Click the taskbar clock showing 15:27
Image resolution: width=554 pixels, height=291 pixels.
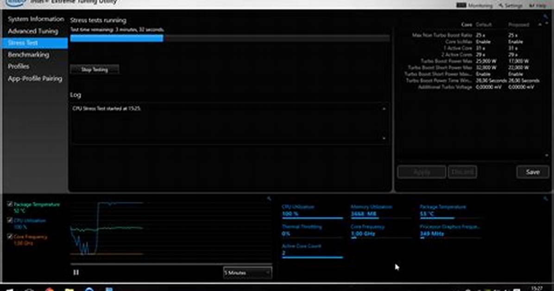click(537, 289)
